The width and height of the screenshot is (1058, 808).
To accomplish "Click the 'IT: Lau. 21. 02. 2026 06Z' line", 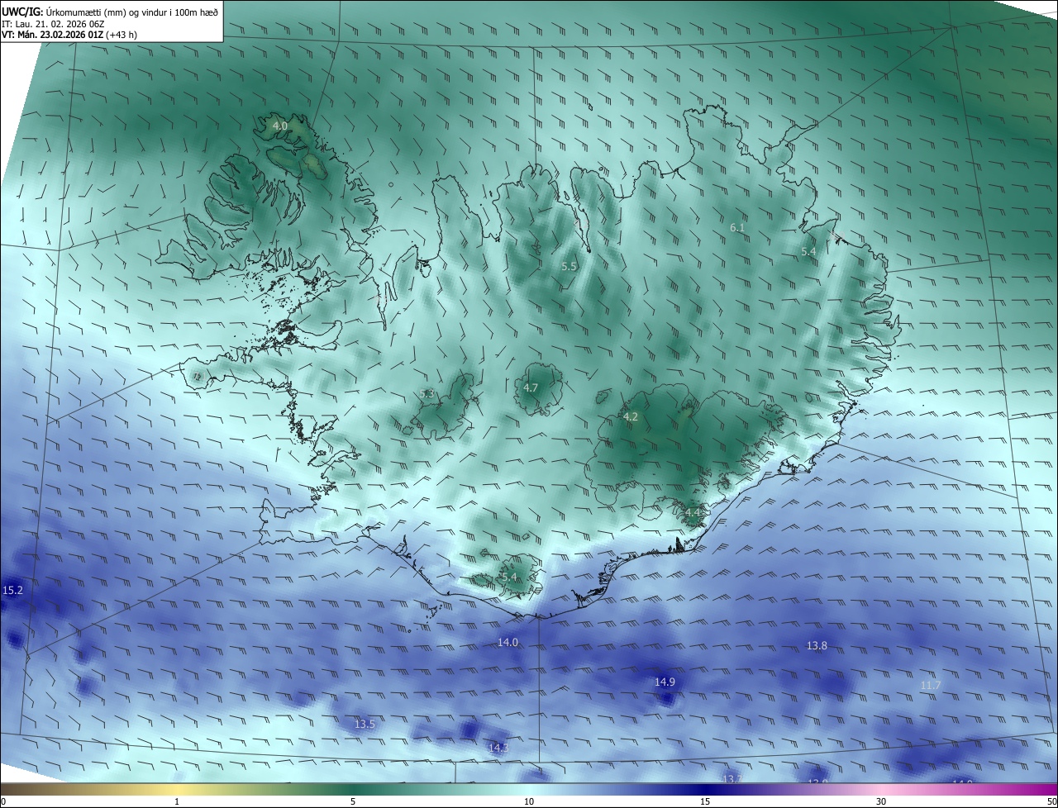I will pyautogui.click(x=53, y=24).
